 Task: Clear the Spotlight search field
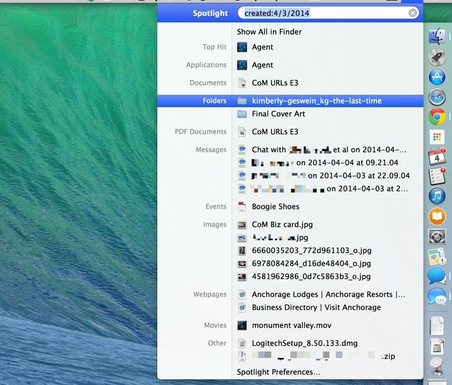click(x=413, y=13)
